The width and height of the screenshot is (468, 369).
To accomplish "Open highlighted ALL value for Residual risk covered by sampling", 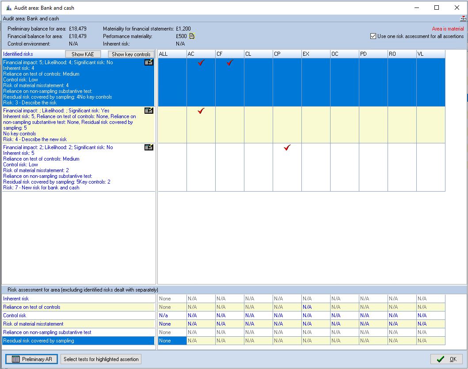I will pyautogui.click(x=172, y=341).
